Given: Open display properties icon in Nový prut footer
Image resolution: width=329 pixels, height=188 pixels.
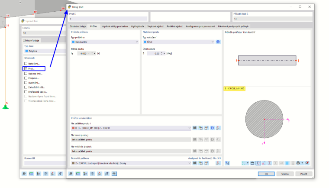Looking at the screenshot, I should point(85,174).
